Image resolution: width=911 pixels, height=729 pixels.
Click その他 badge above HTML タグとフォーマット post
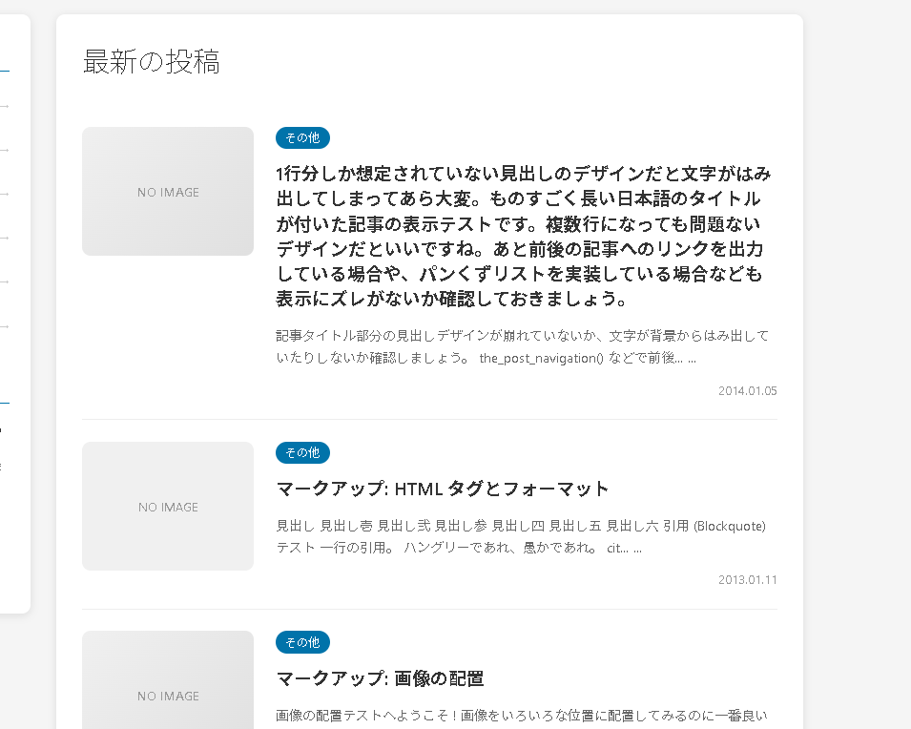(x=302, y=452)
